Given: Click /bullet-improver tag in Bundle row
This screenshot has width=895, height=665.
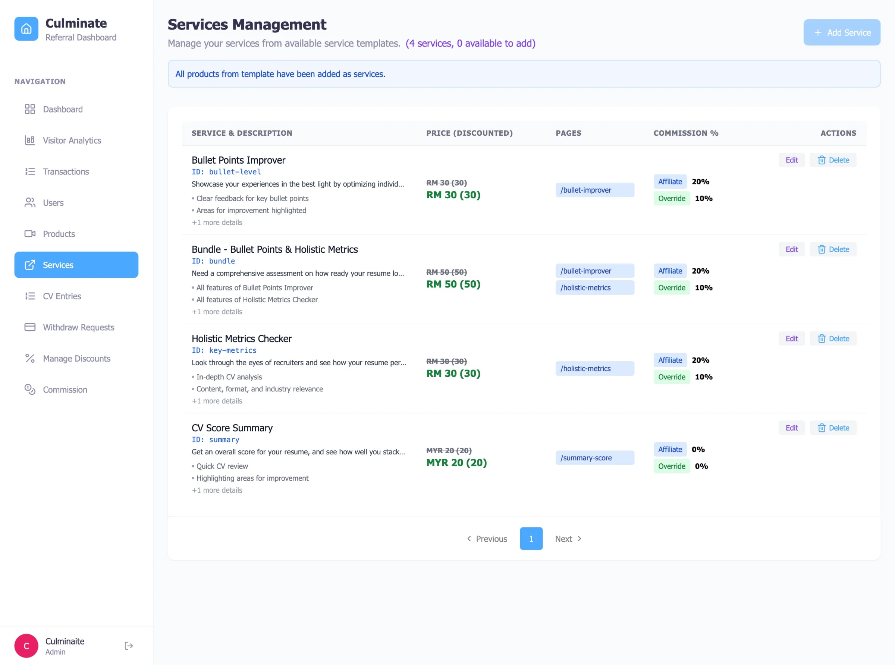Looking at the screenshot, I should point(595,271).
